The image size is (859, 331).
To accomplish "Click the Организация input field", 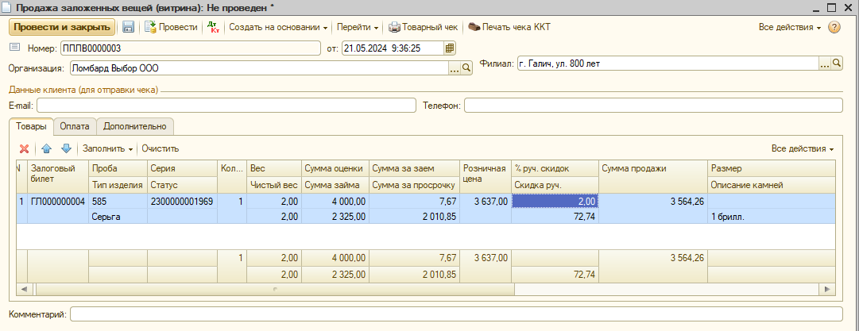I will (258, 67).
